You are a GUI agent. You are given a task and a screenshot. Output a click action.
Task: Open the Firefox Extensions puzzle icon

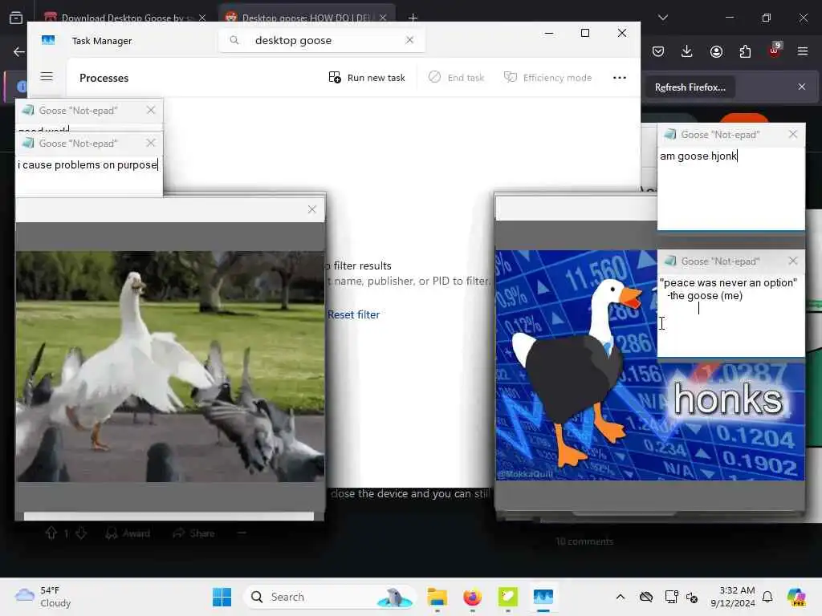click(x=745, y=51)
